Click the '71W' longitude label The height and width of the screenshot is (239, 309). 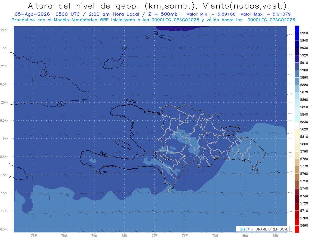185,235
